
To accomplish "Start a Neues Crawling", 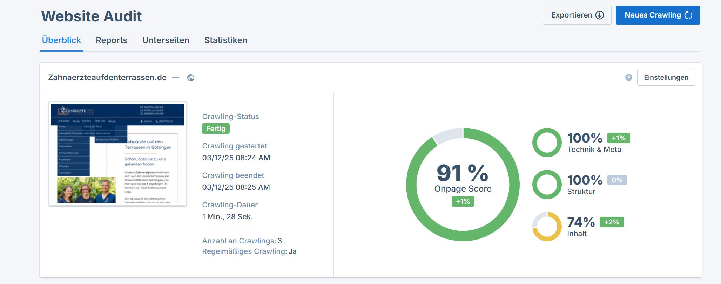I will [x=658, y=15].
